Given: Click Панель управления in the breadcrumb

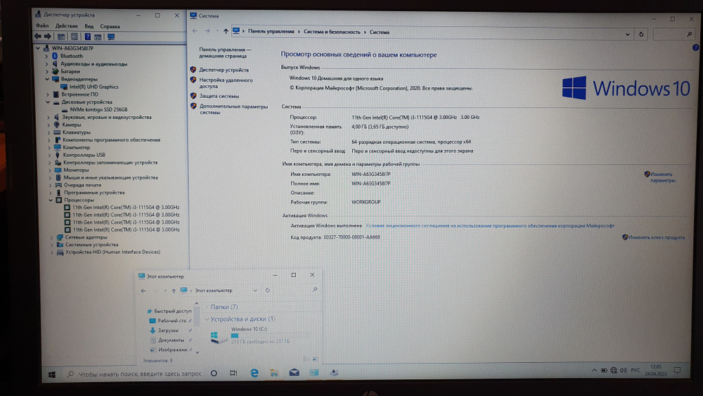Looking at the screenshot, I should (x=271, y=32).
